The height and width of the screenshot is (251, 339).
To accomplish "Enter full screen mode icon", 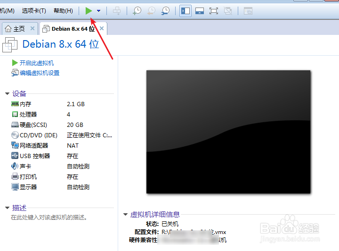I will coord(214,11).
